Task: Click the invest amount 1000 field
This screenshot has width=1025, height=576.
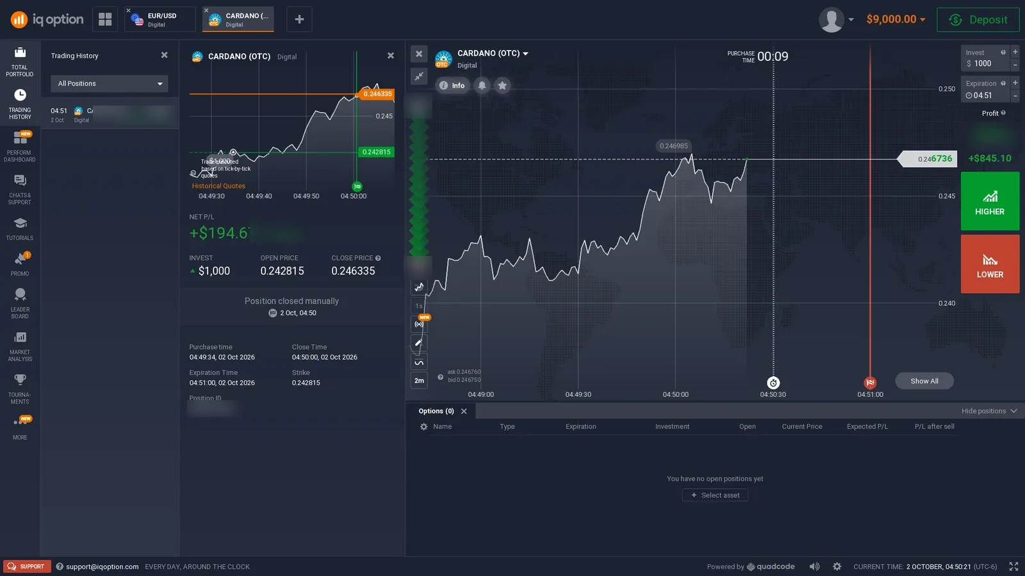Action: point(985,58)
